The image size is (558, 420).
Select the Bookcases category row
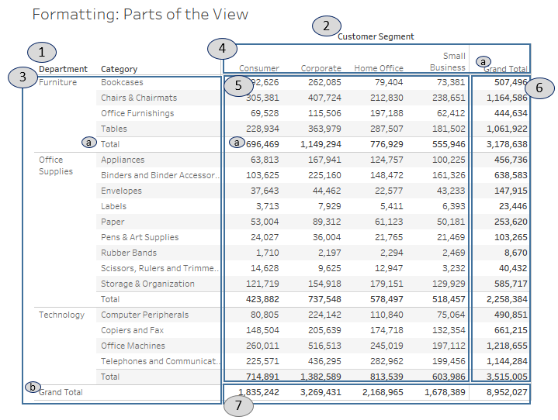pos(122,82)
